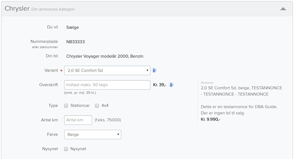Click the red required asterisk by Variant
Image resolution: width=294 pixels, height=159 pixels.
click(61, 71)
